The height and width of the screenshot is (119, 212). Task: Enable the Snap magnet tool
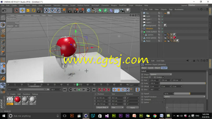click(3, 78)
